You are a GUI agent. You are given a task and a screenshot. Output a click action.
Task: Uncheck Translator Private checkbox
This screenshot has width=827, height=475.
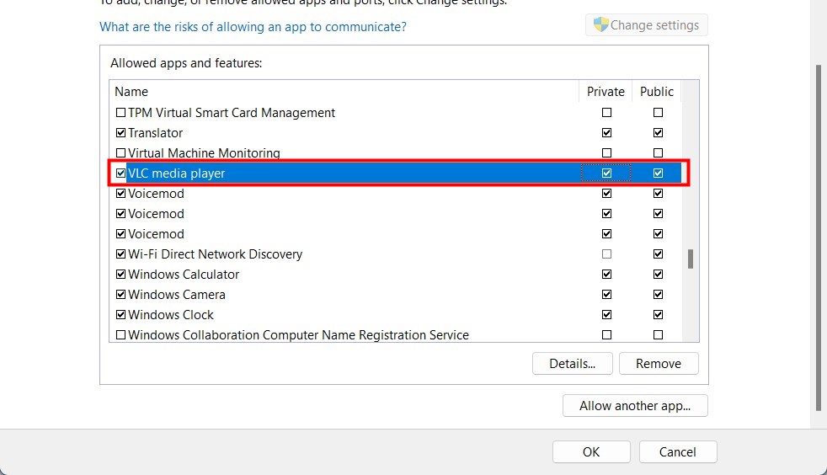(x=606, y=132)
